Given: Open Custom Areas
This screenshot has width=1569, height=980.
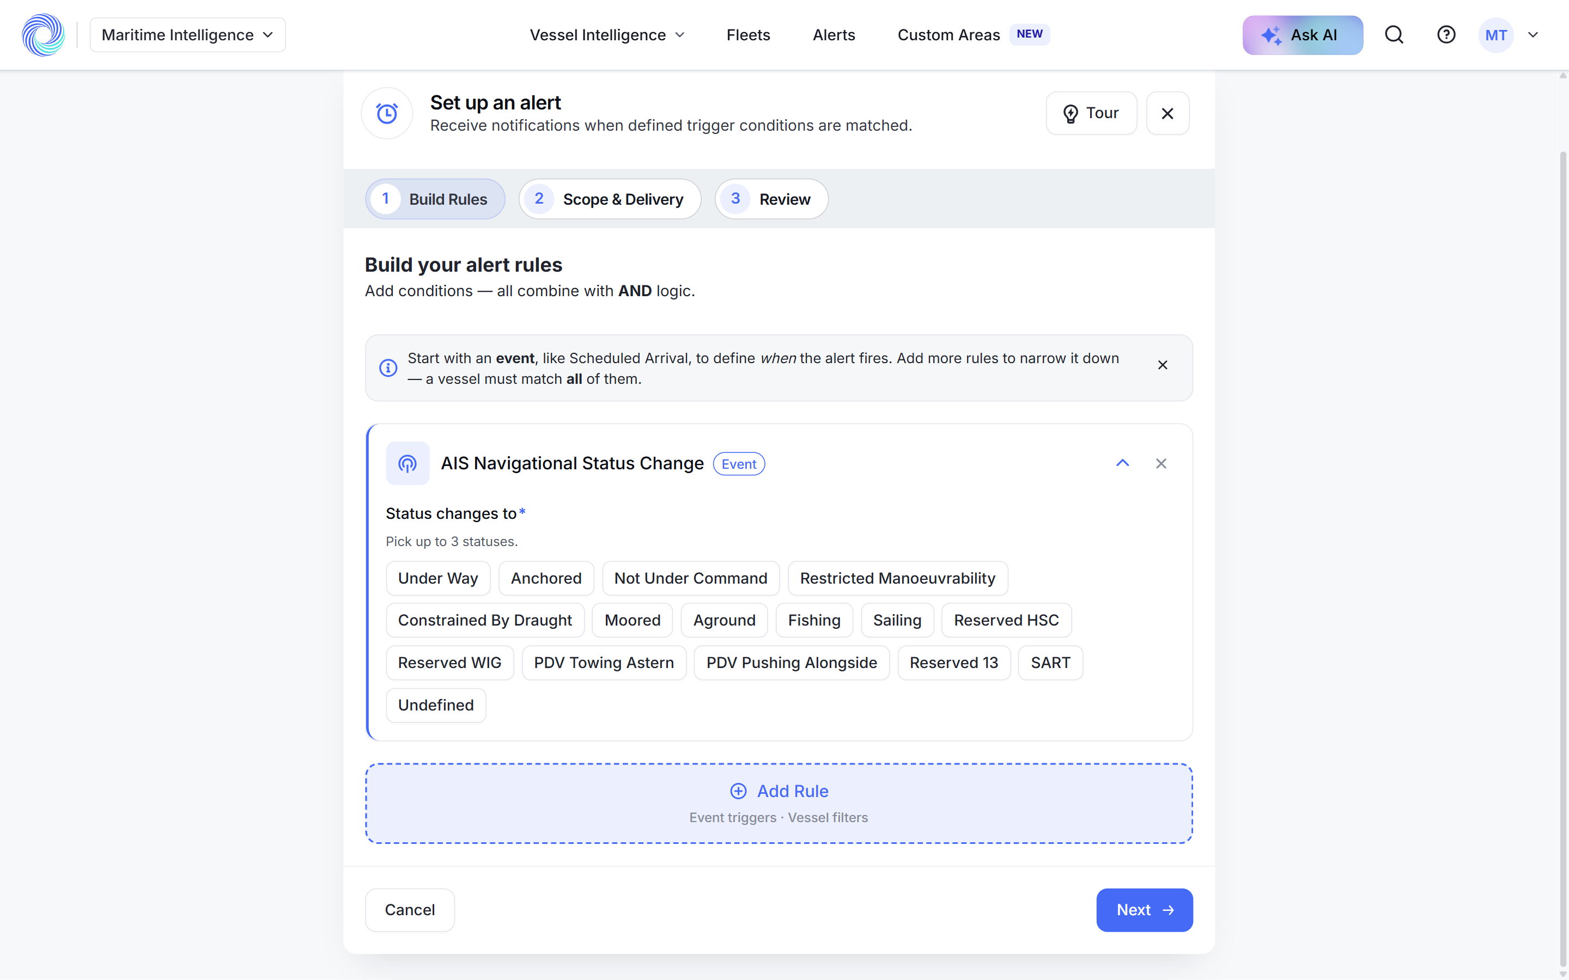Looking at the screenshot, I should [948, 35].
